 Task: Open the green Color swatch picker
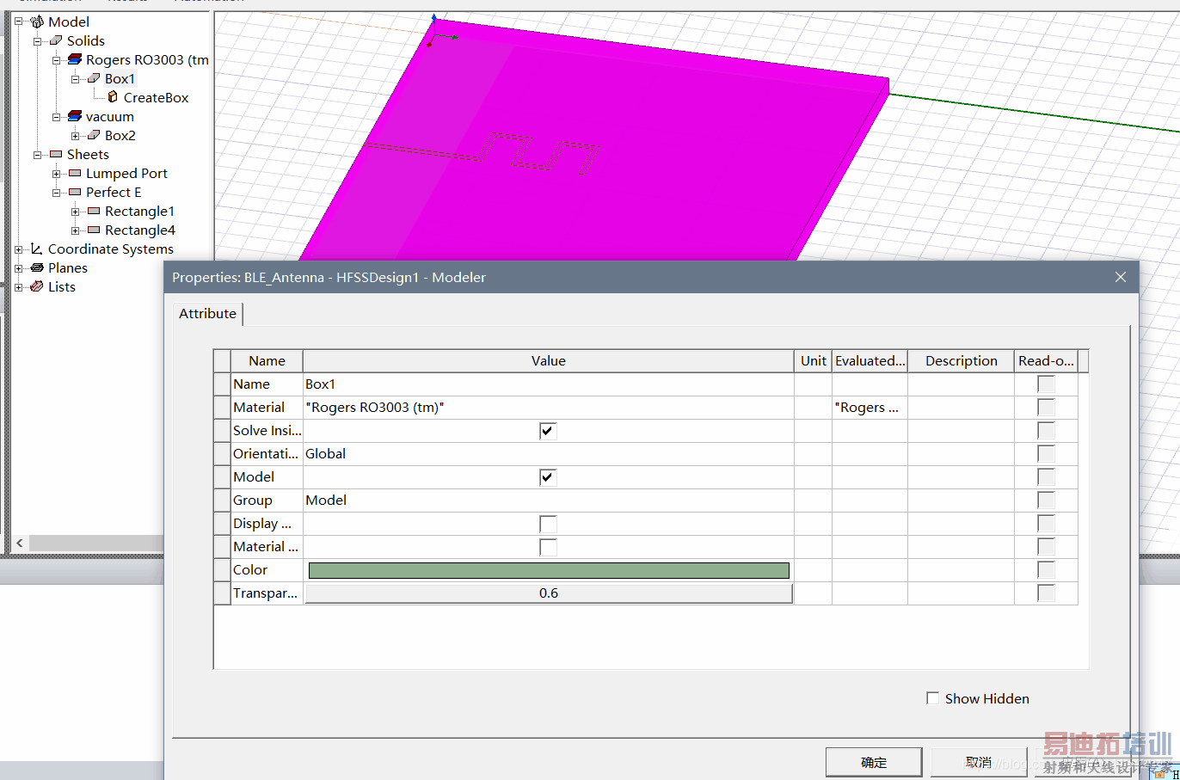(549, 570)
